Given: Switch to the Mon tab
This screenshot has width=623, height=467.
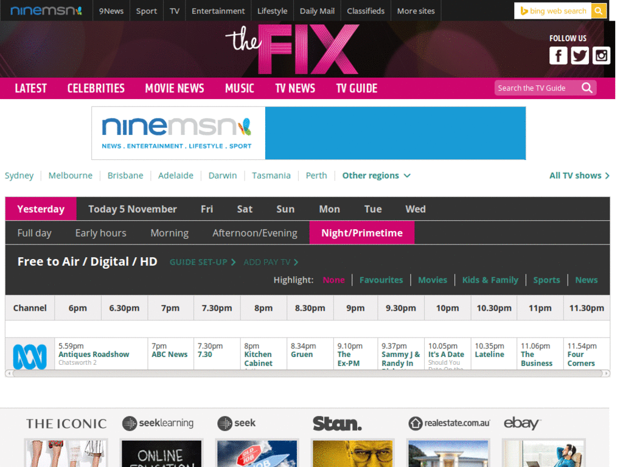Looking at the screenshot, I should click(329, 209).
